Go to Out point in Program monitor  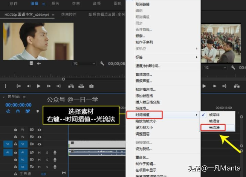click(x=224, y=86)
